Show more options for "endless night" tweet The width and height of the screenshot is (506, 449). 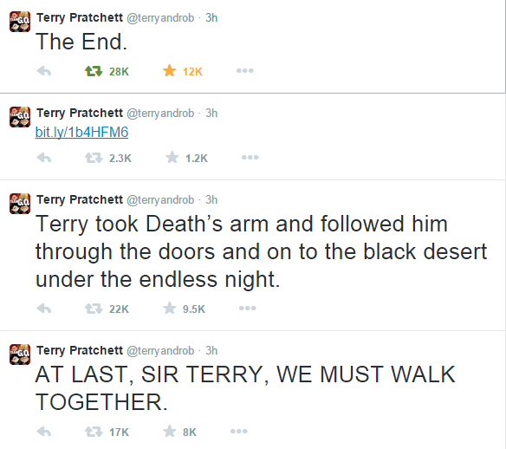point(248,309)
